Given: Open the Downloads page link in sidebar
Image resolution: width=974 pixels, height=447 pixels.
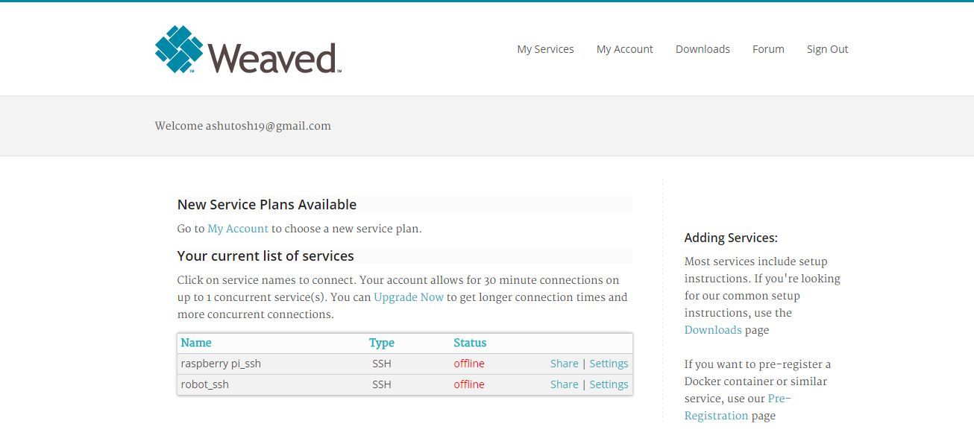Looking at the screenshot, I should click(x=713, y=330).
